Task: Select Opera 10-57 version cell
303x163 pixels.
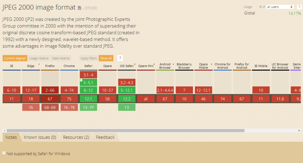Action: pos(107,90)
